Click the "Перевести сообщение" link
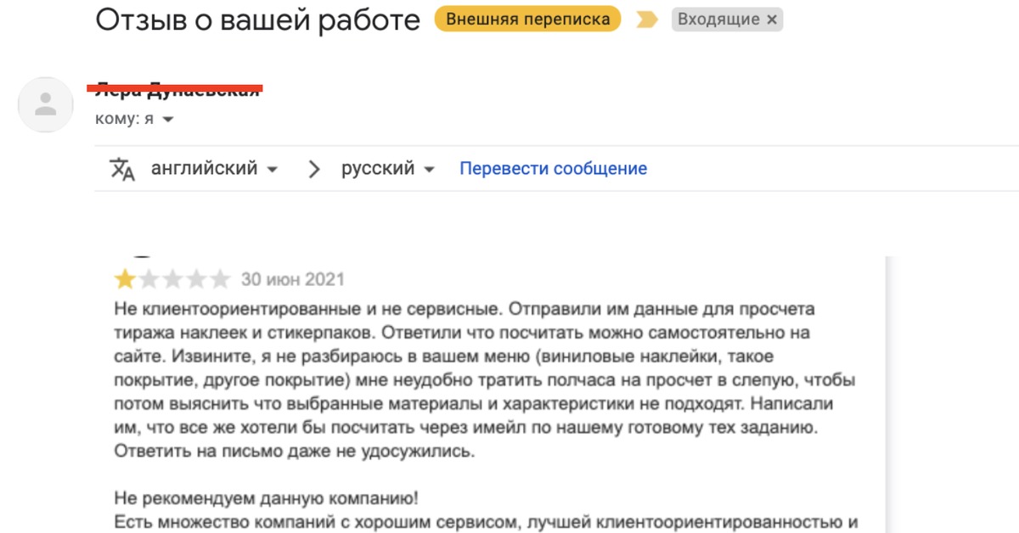Image resolution: width=1019 pixels, height=533 pixels. (553, 169)
